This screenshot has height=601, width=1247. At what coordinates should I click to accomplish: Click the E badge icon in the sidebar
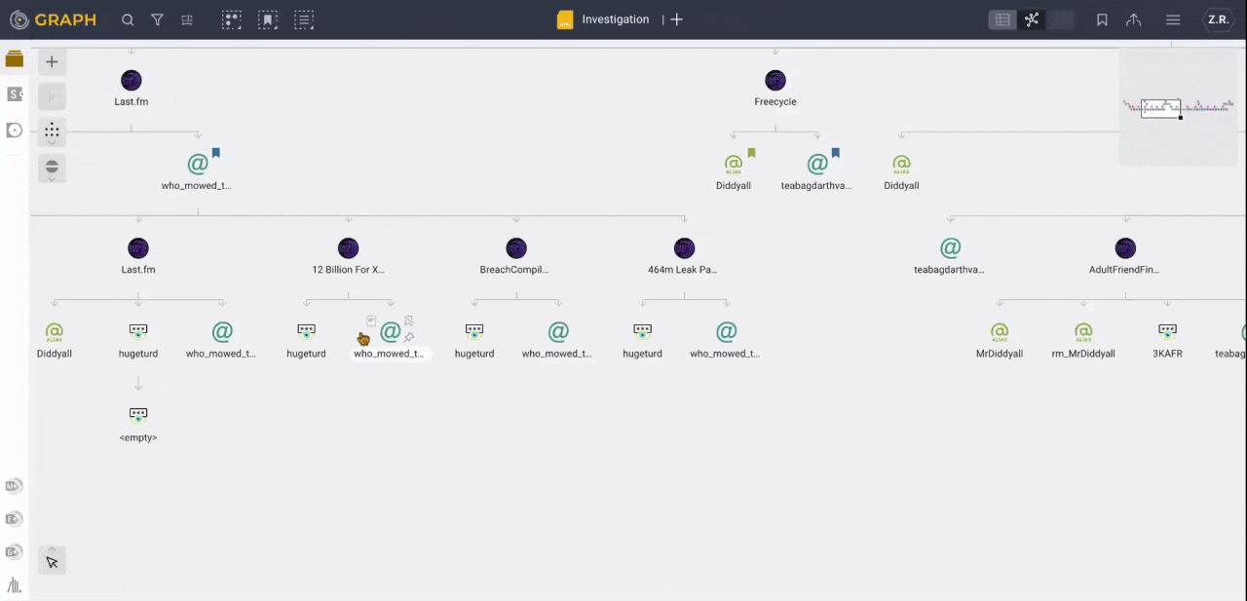(14, 518)
